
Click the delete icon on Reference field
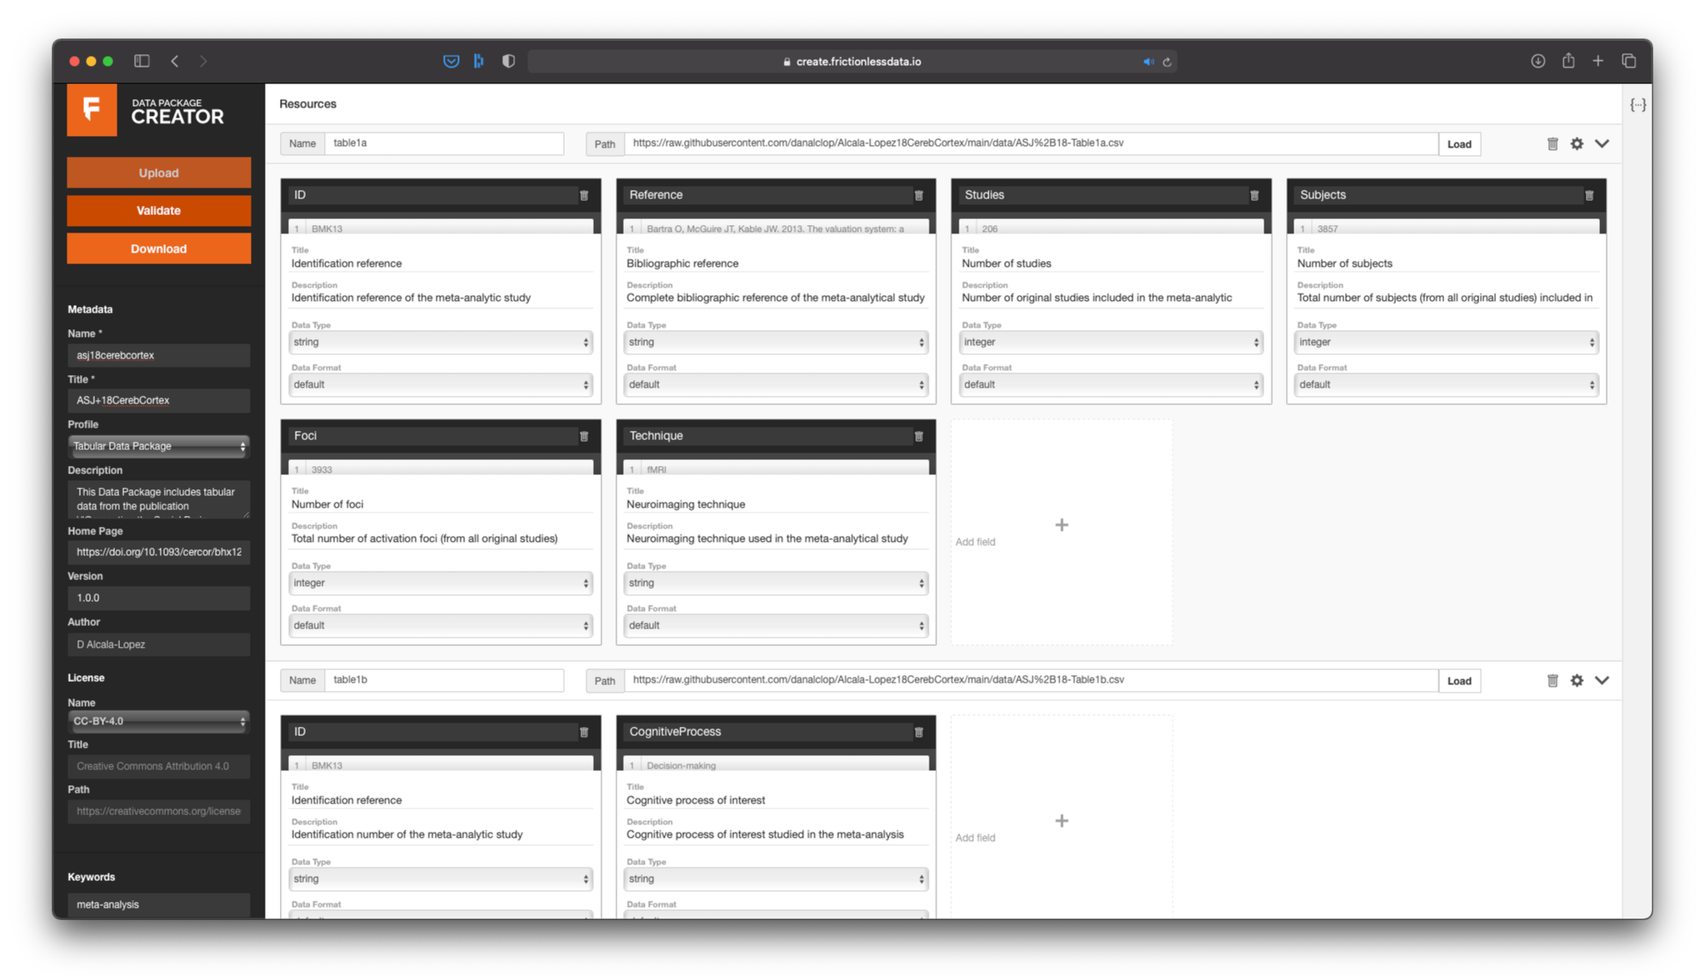[x=919, y=194]
